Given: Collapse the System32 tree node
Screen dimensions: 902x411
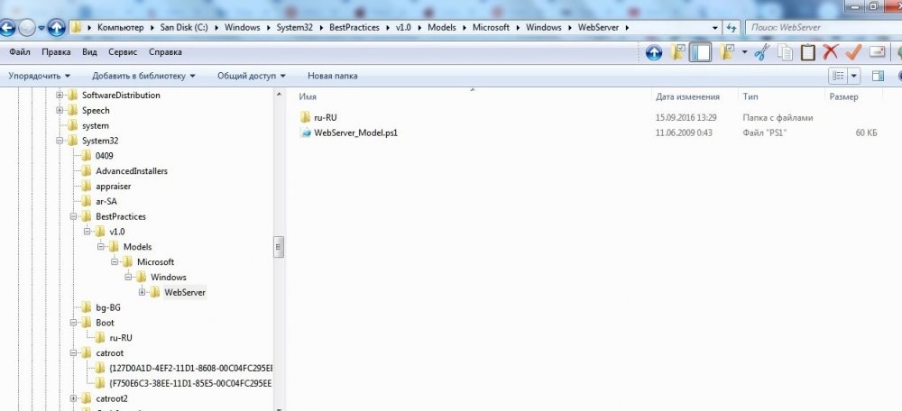Looking at the screenshot, I should 60,141.
